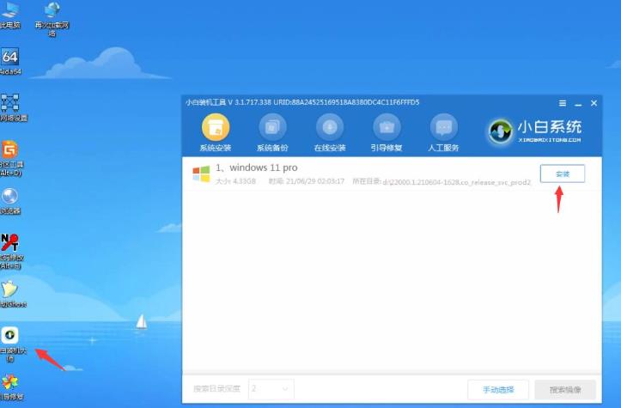Open the network desktop icon next to 此电脑
The height and width of the screenshot is (408, 621).
52,19
